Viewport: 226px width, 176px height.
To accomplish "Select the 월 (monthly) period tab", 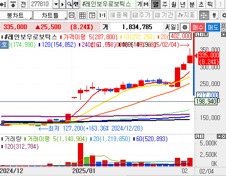I will 174,4.
